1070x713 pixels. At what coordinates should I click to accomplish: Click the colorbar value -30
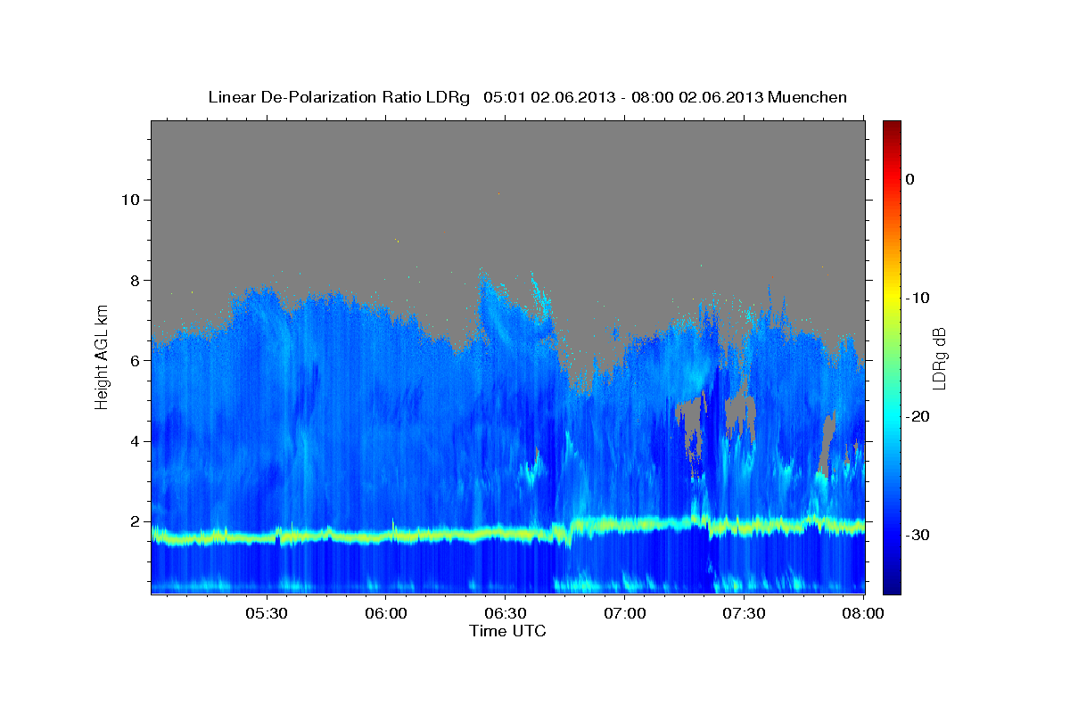[x=917, y=535]
